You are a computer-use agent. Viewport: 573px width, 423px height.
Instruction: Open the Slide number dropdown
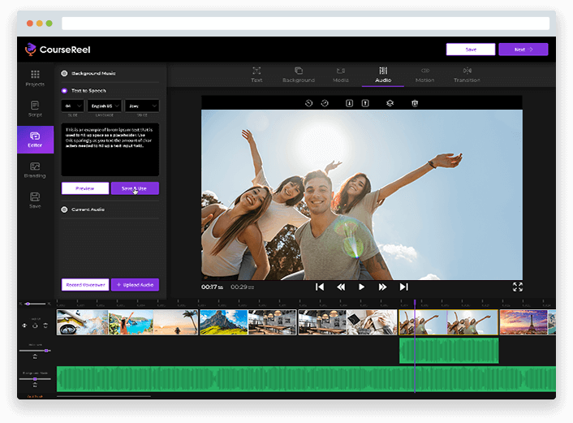point(73,106)
